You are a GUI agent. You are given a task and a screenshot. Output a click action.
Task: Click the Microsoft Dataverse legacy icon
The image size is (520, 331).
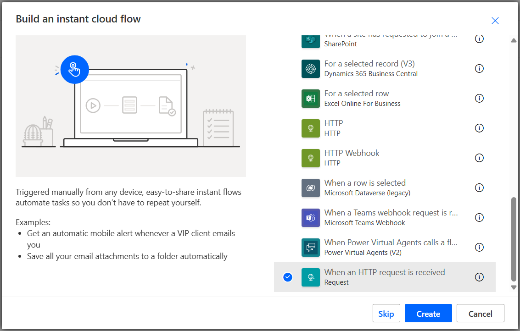310,188
